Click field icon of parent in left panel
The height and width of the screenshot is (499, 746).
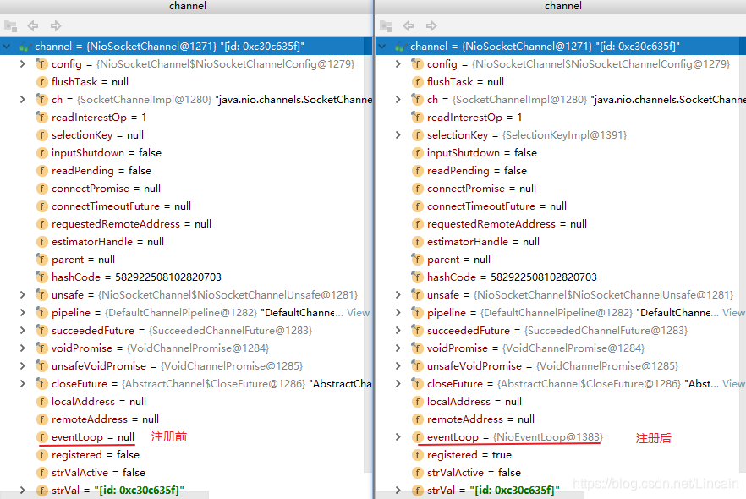pos(41,260)
